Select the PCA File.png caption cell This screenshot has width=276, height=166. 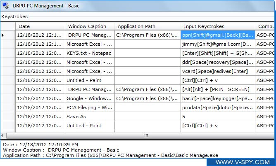pyautogui.click(x=90, y=108)
